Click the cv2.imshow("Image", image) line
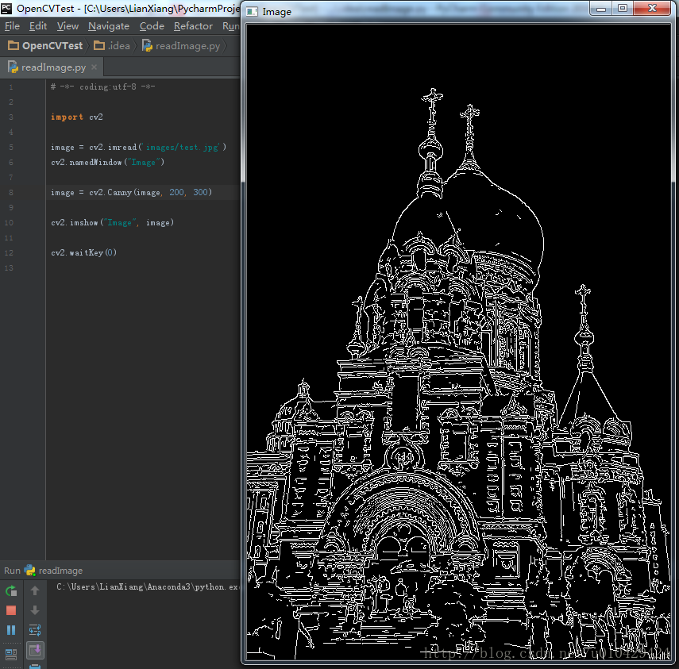679x669 pixels. [x=113, y=222]
